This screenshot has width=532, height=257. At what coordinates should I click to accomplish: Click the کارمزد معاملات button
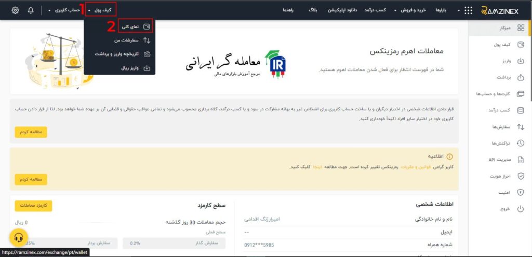33,206
